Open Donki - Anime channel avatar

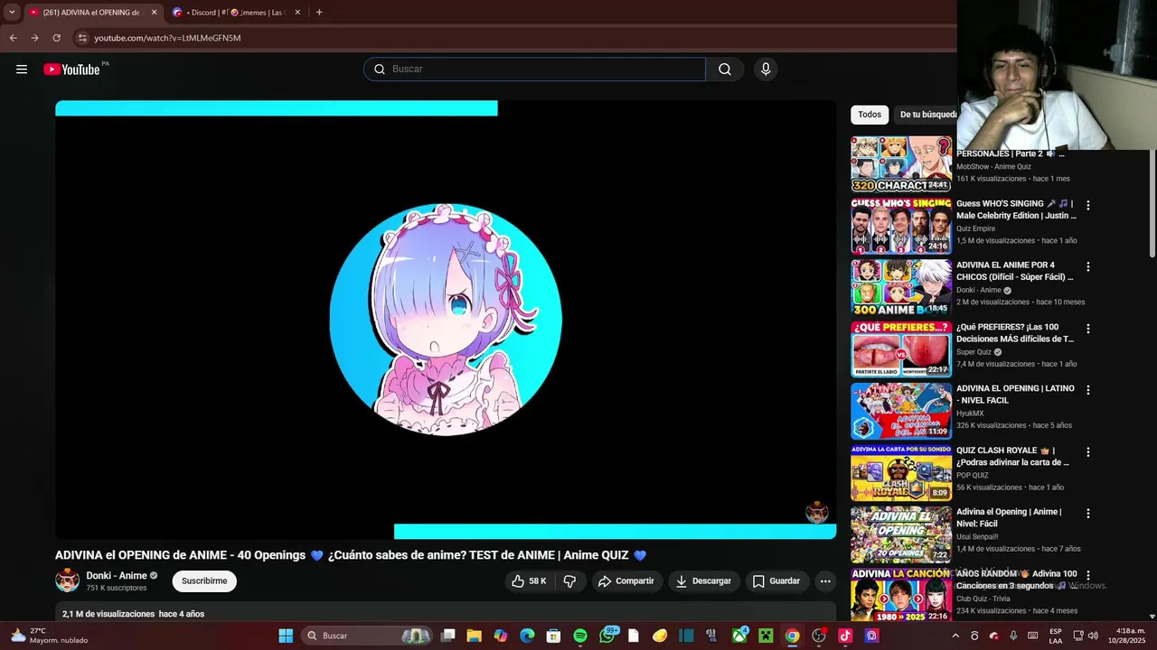(67, 580)
